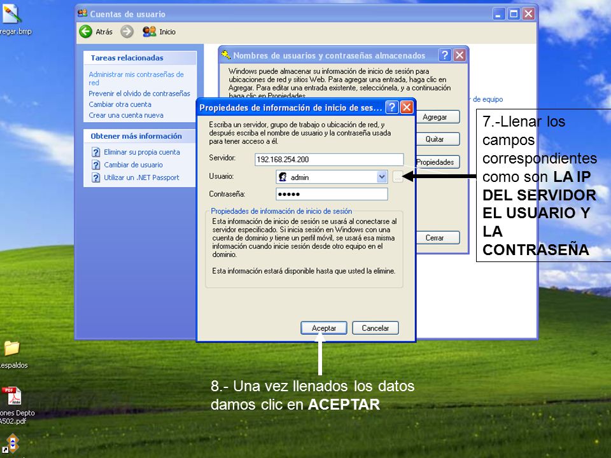Click help icon beside Eliminar su propia cuenta

coord(96,152)
